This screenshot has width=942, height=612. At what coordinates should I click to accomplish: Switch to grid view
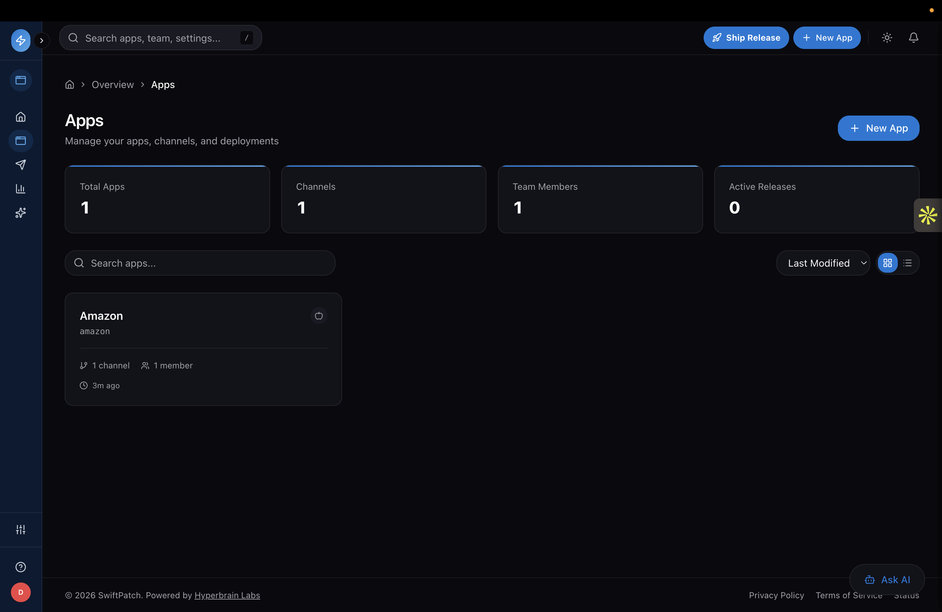pyautogui.click(x=888, y=263)
